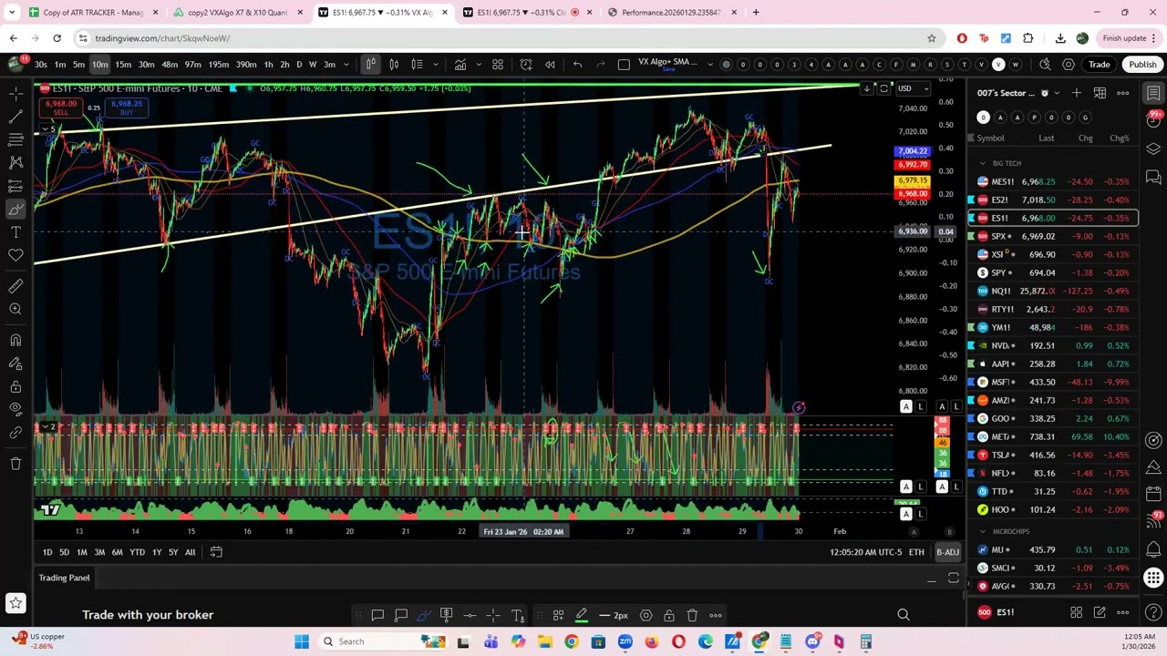Open the indicators icon in top toolbar

coord(460,65)
